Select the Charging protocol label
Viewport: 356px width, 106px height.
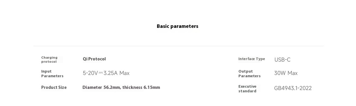coord(49,60)
